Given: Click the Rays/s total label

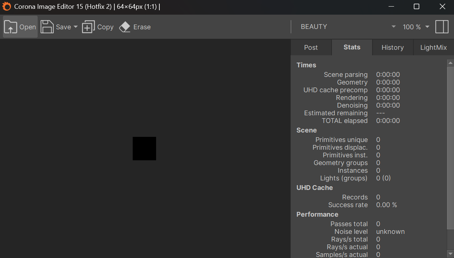Looking at the screenshot, I should [x=349, y=239].
